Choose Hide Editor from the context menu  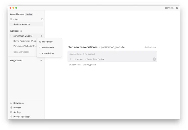click(49, 42)
